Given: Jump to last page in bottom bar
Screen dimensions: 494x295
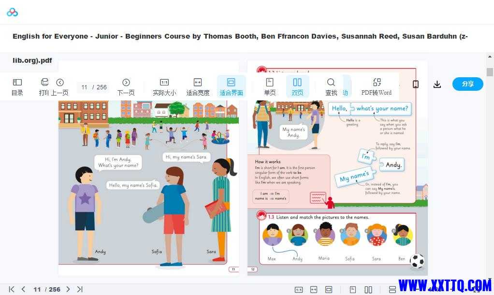Looking at the screenshot, I should [x=80, y=289].
